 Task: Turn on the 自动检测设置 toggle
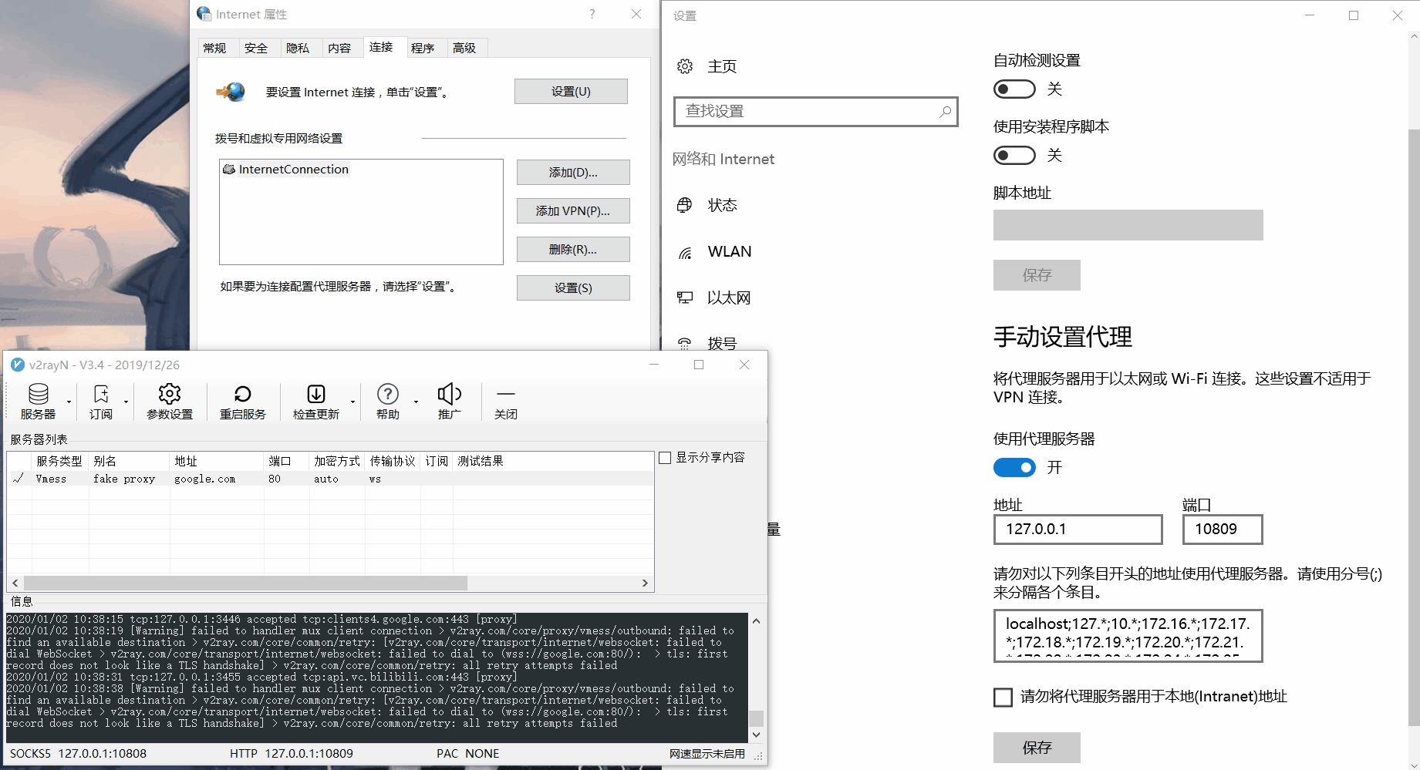pyautogui.click(x=1014, y=89)
